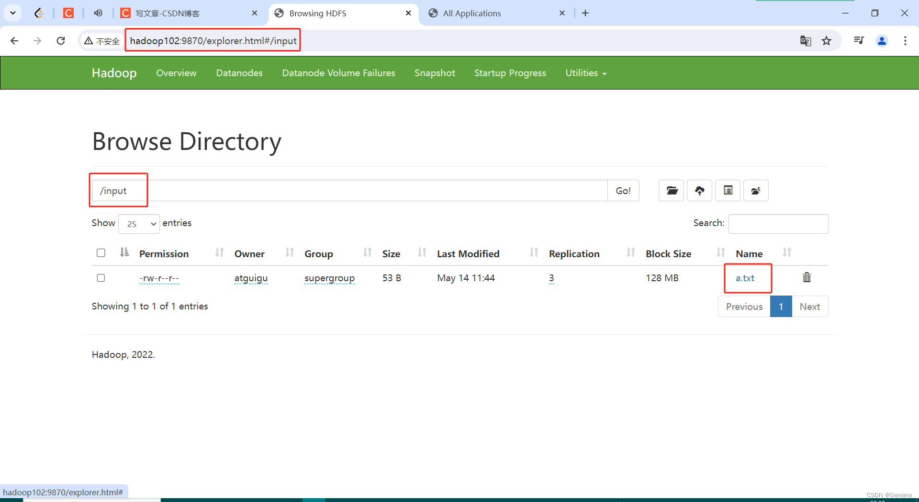Click the Next pagination button

810,307
